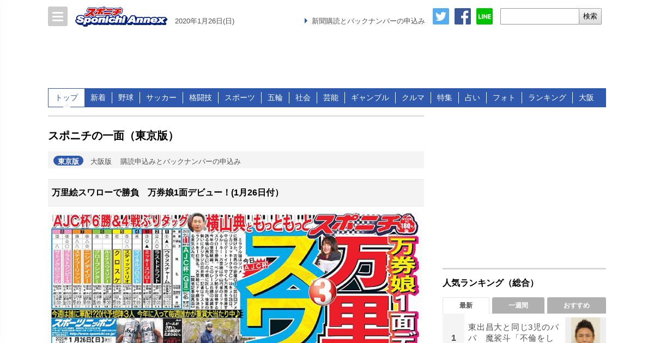Open the 占い navigation item
Screen dimensions: 654x343
tap(473, 97)
